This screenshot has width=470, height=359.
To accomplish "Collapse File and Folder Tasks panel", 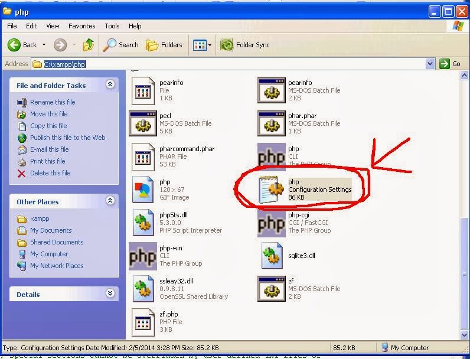I will (x=110, y=84).
